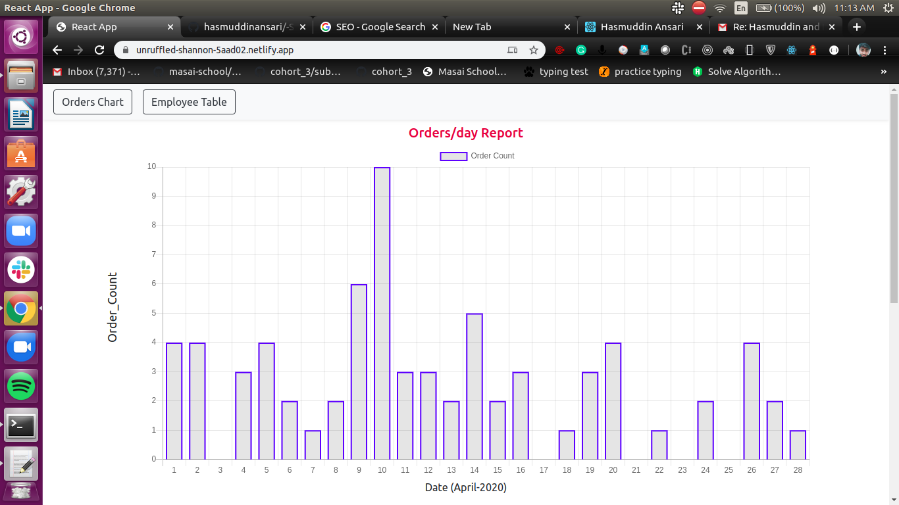The image size is (899, 505).
Task: Open the React DevTools extension icon
Action: tap(792, 50)
